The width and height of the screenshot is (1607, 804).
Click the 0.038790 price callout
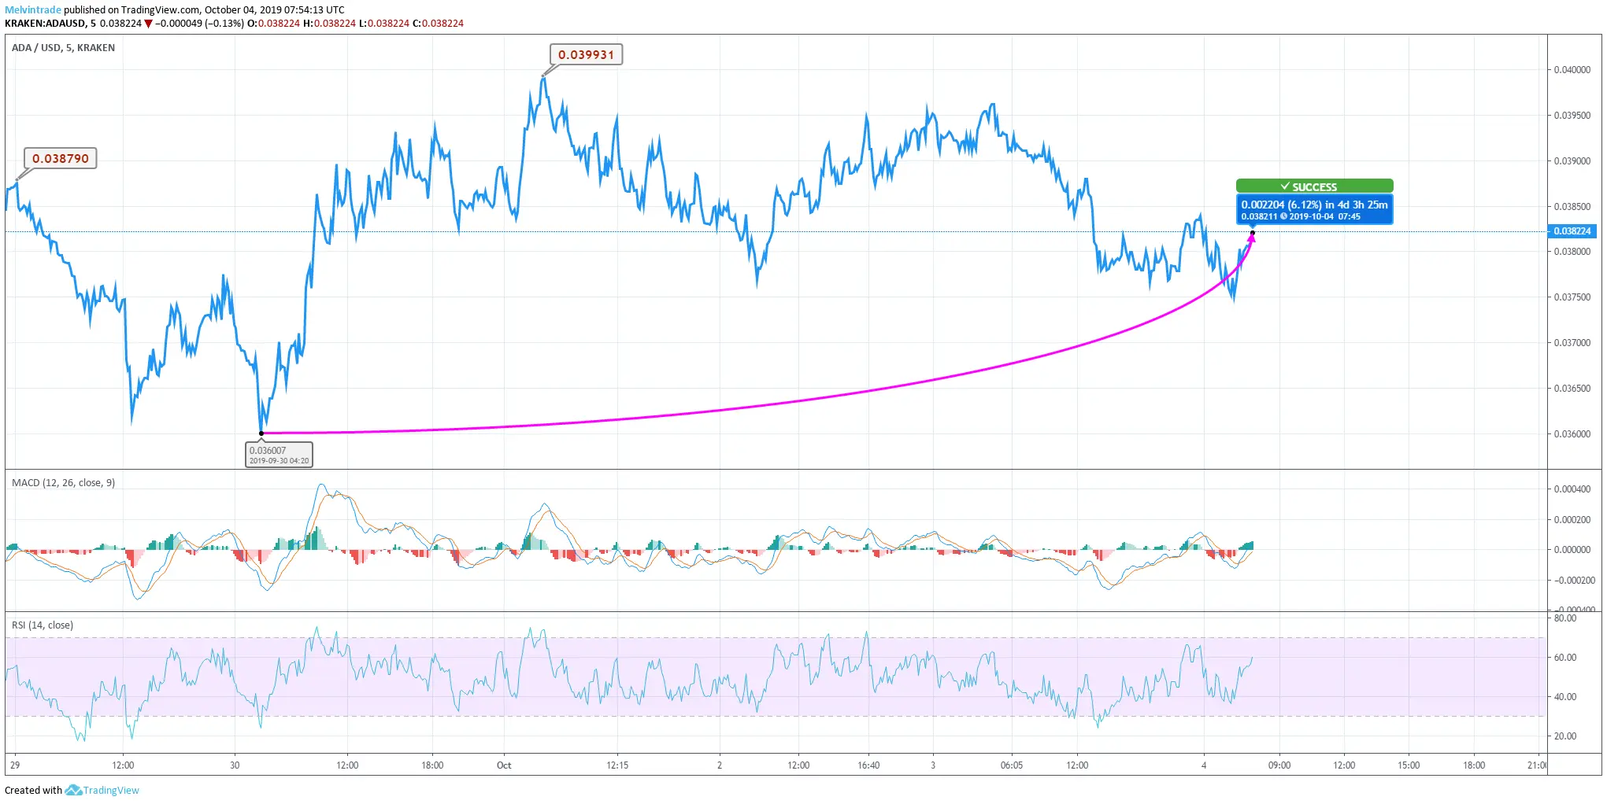pos(59,157)
